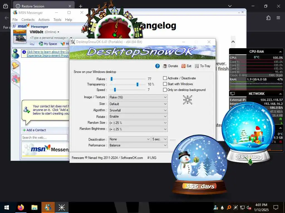Open the Windows Start menu

click(7, 207)
